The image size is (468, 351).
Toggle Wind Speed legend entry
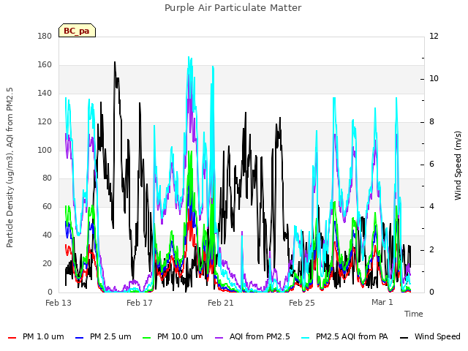430,336
